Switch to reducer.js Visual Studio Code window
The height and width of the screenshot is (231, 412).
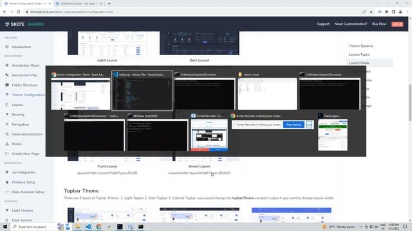click(142, 90)
